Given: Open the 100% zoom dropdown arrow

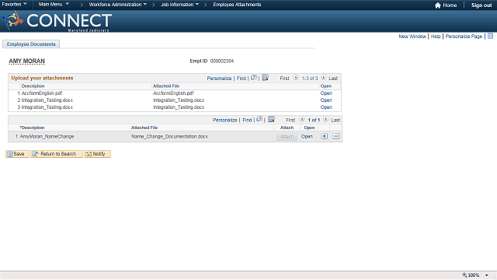Looking at the screenshot, I should click(x=487, y=275).
